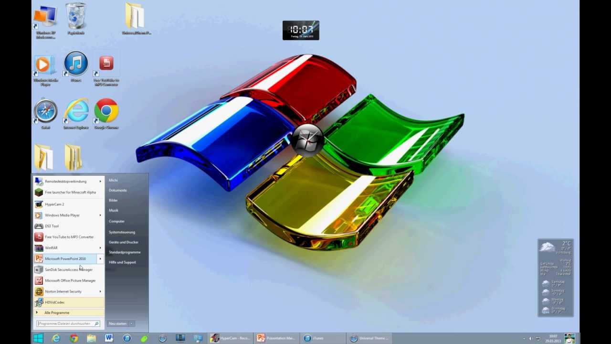This screenshot has height=344, width=611.
Task: Open SanDisk SecureAccess Manager entry
Action: click(69, 269)
